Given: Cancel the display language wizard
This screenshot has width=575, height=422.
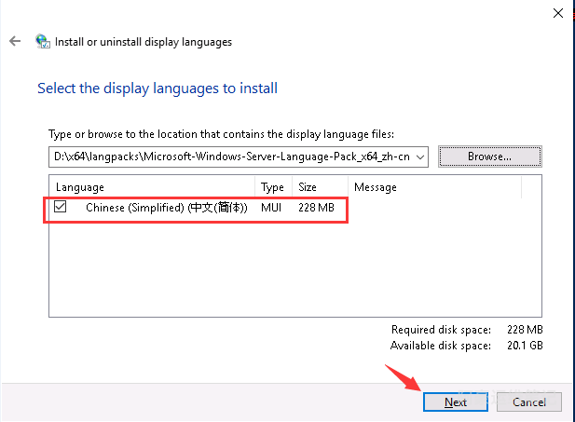Looking at the screenshot, I should tap(528, 402).
